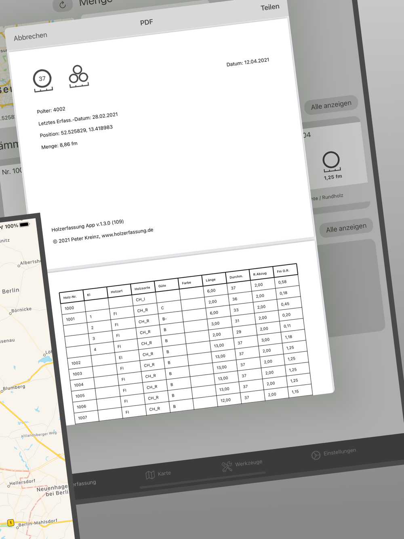
Task: Open the Werkzeuge tab
Action: (x=242, y=465)
